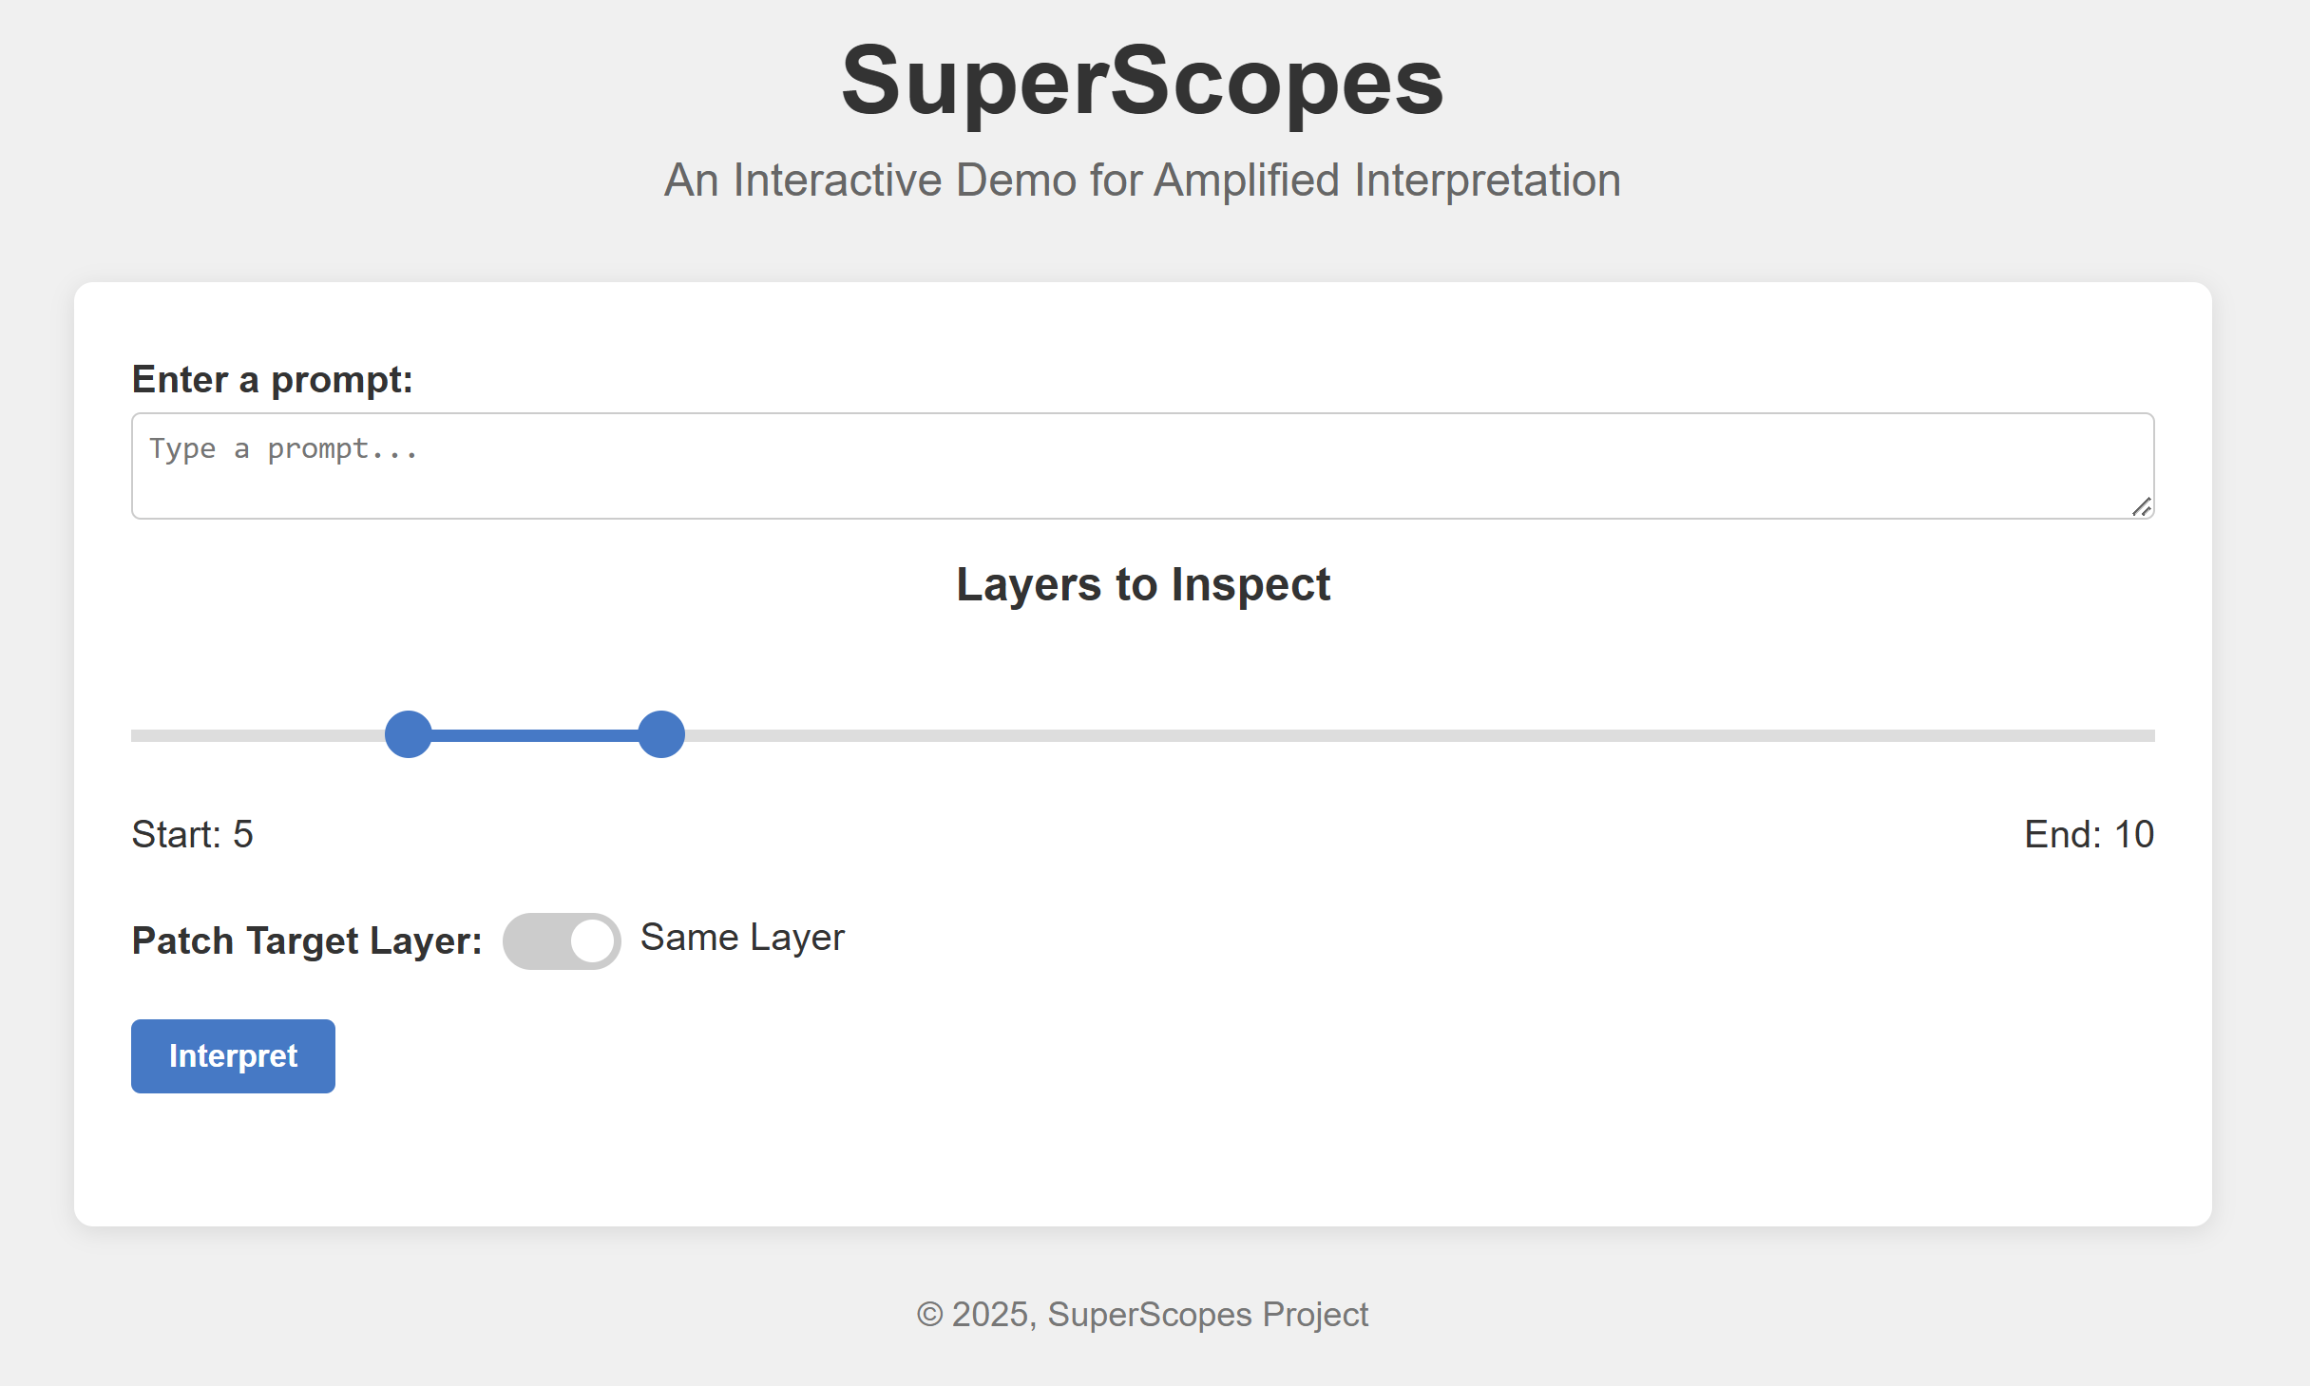Click the SuperScopes Project copyright footer
This screenshot has height=1386, width=2310.
[x=1142, y=1315]
